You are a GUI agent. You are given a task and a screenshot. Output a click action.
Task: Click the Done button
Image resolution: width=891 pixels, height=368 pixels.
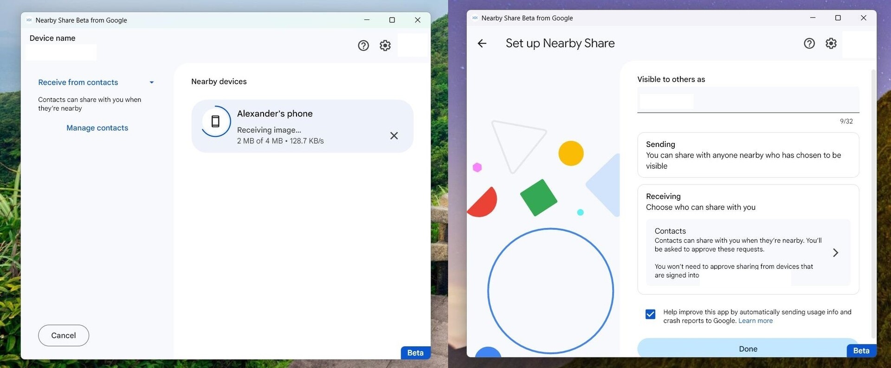click(x=748, y=349)
